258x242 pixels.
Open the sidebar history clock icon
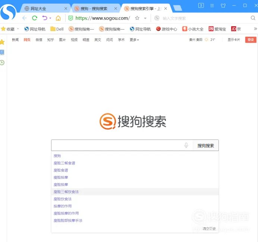click(2, 62)
